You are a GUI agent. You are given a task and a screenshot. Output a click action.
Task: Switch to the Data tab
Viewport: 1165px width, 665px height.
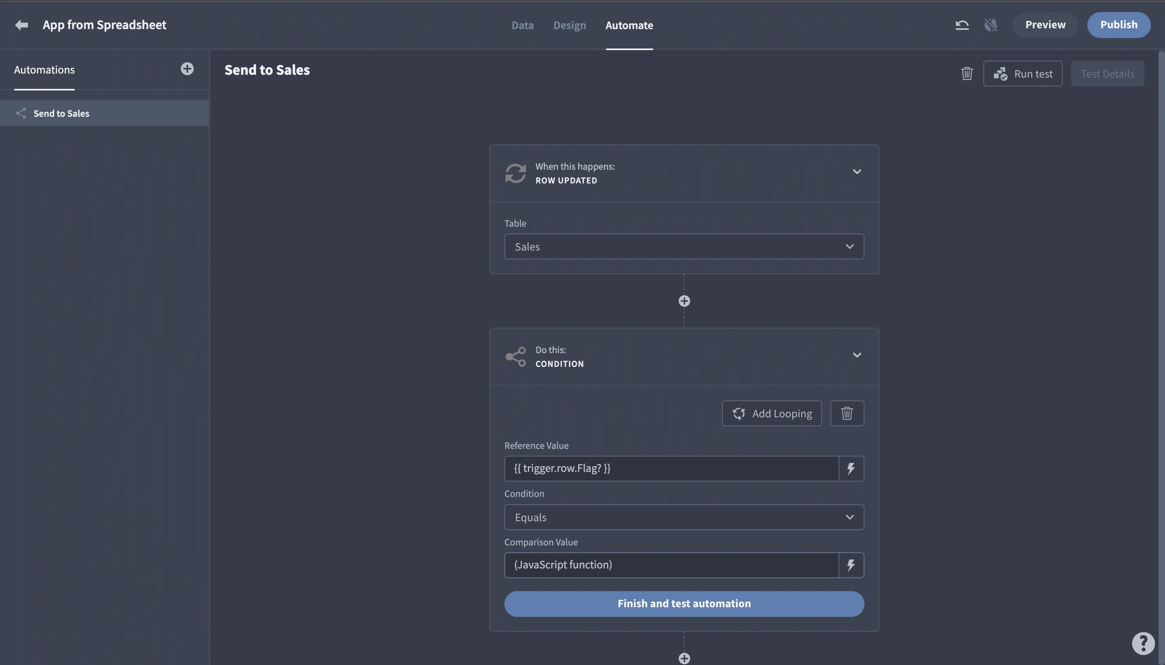pos(522,25)
